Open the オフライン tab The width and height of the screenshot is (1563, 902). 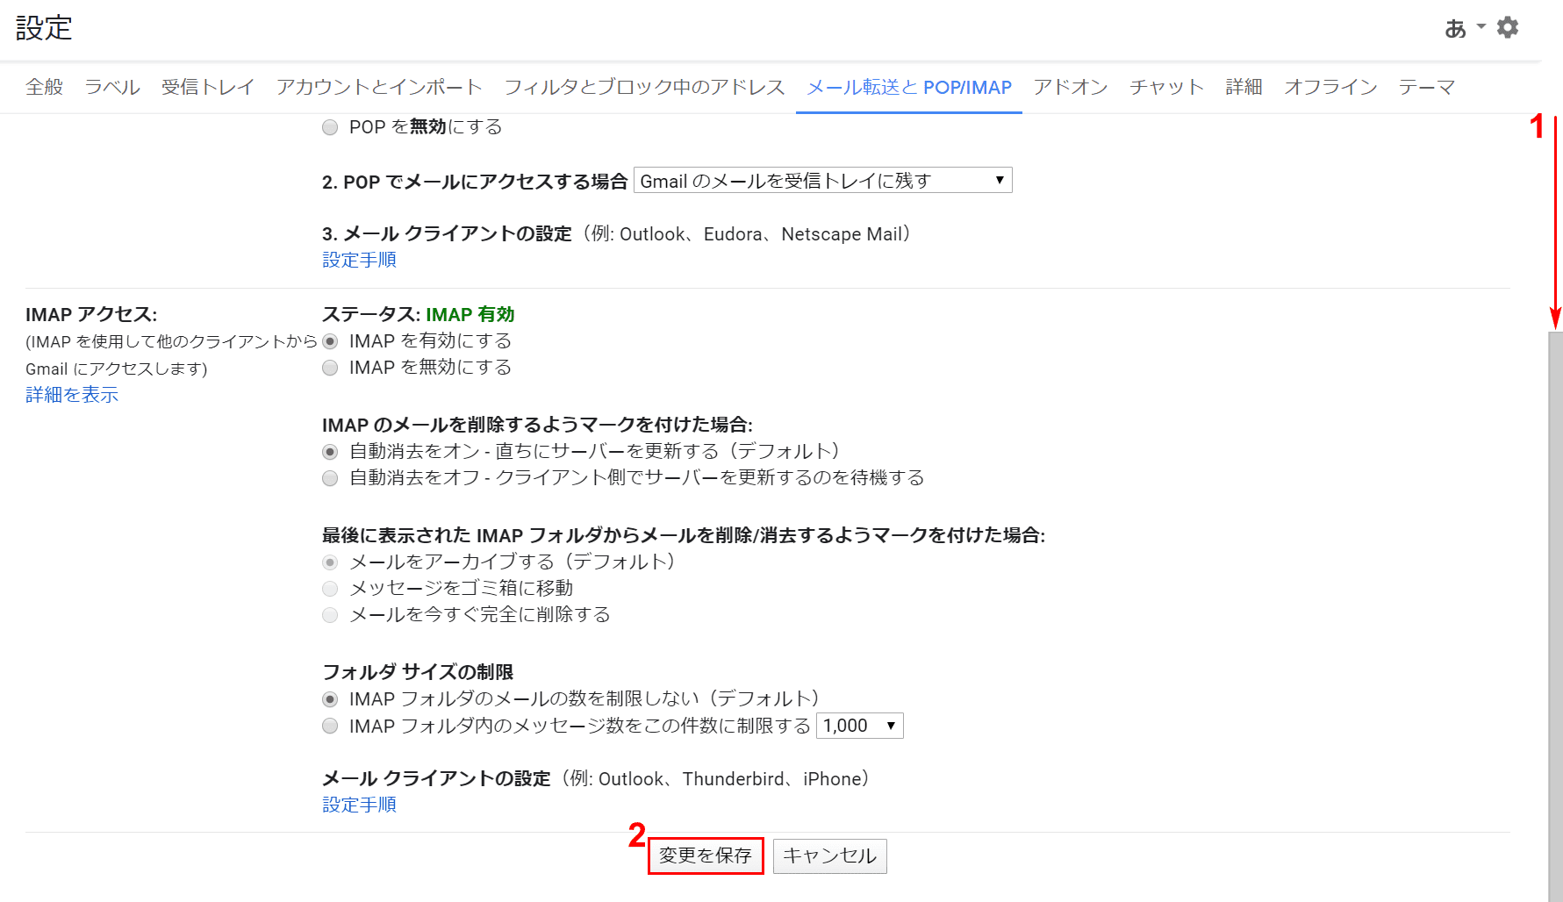[x=1330, y=87]
